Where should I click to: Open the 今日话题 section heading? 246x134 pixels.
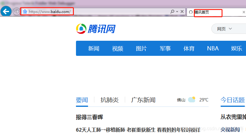point(233,100)
